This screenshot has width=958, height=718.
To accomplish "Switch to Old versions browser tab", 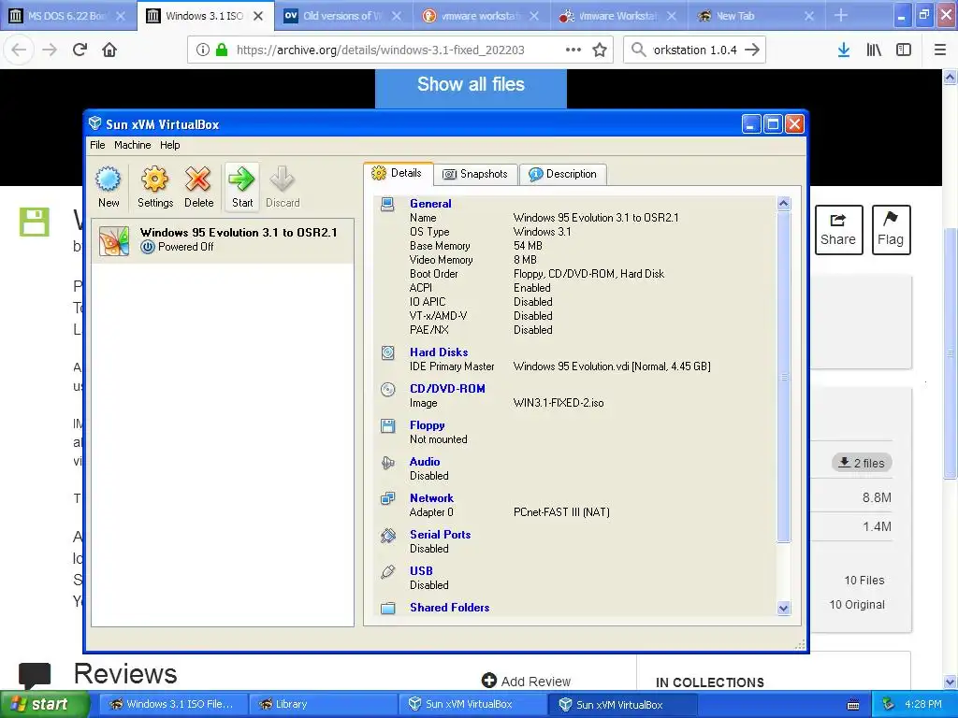I will tap(342, 16).
